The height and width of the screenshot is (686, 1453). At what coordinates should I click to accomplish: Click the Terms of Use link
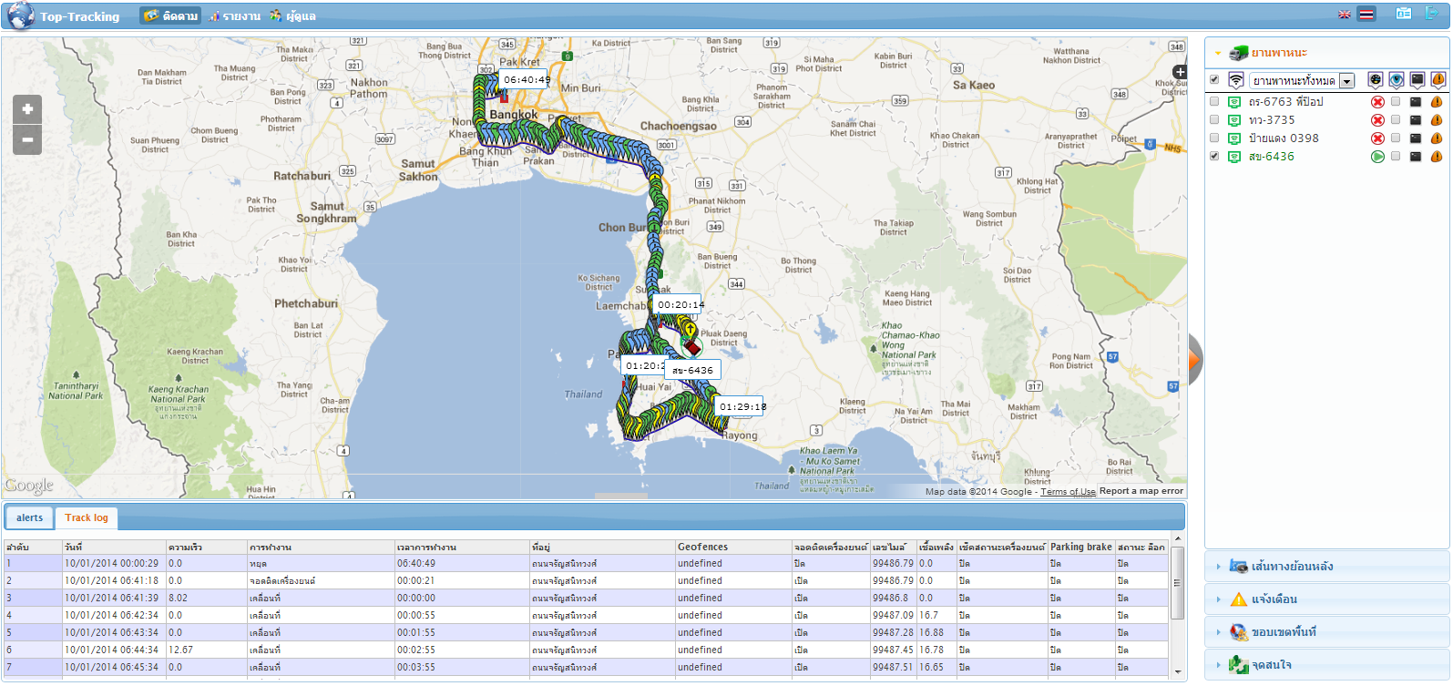(1068, 492)
